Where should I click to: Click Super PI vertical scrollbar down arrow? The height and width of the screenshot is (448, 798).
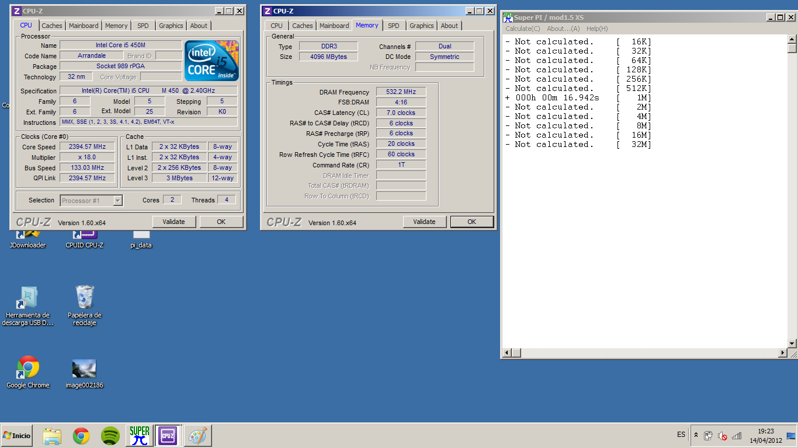coord(792,344)
